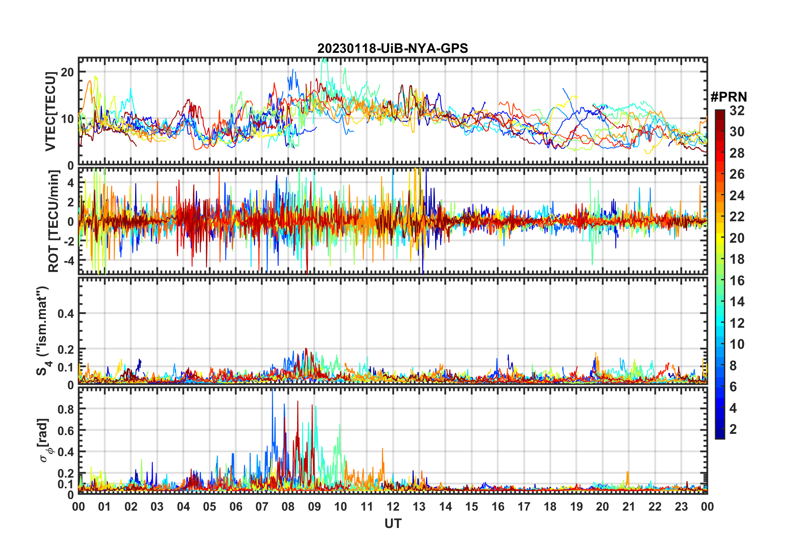Click the jet-colored PRN colorbar

720,274
